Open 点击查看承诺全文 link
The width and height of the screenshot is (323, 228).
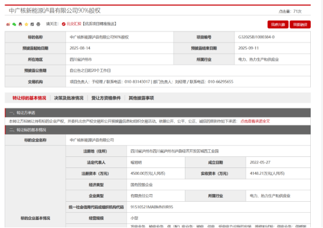pyautogui.click(x=255, y=121)
